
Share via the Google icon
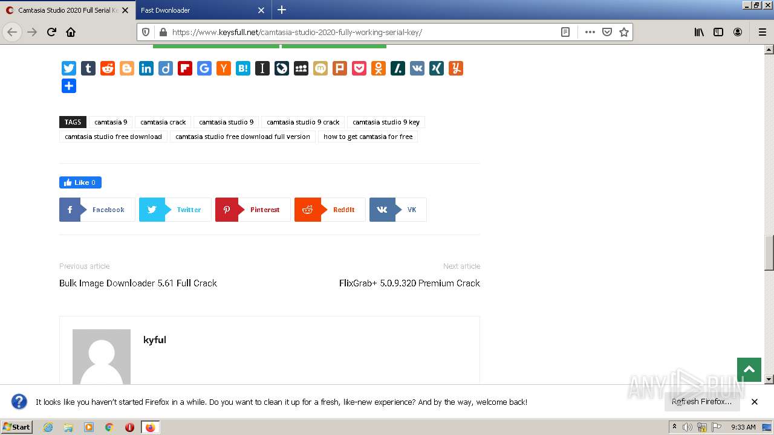point(204,68)
